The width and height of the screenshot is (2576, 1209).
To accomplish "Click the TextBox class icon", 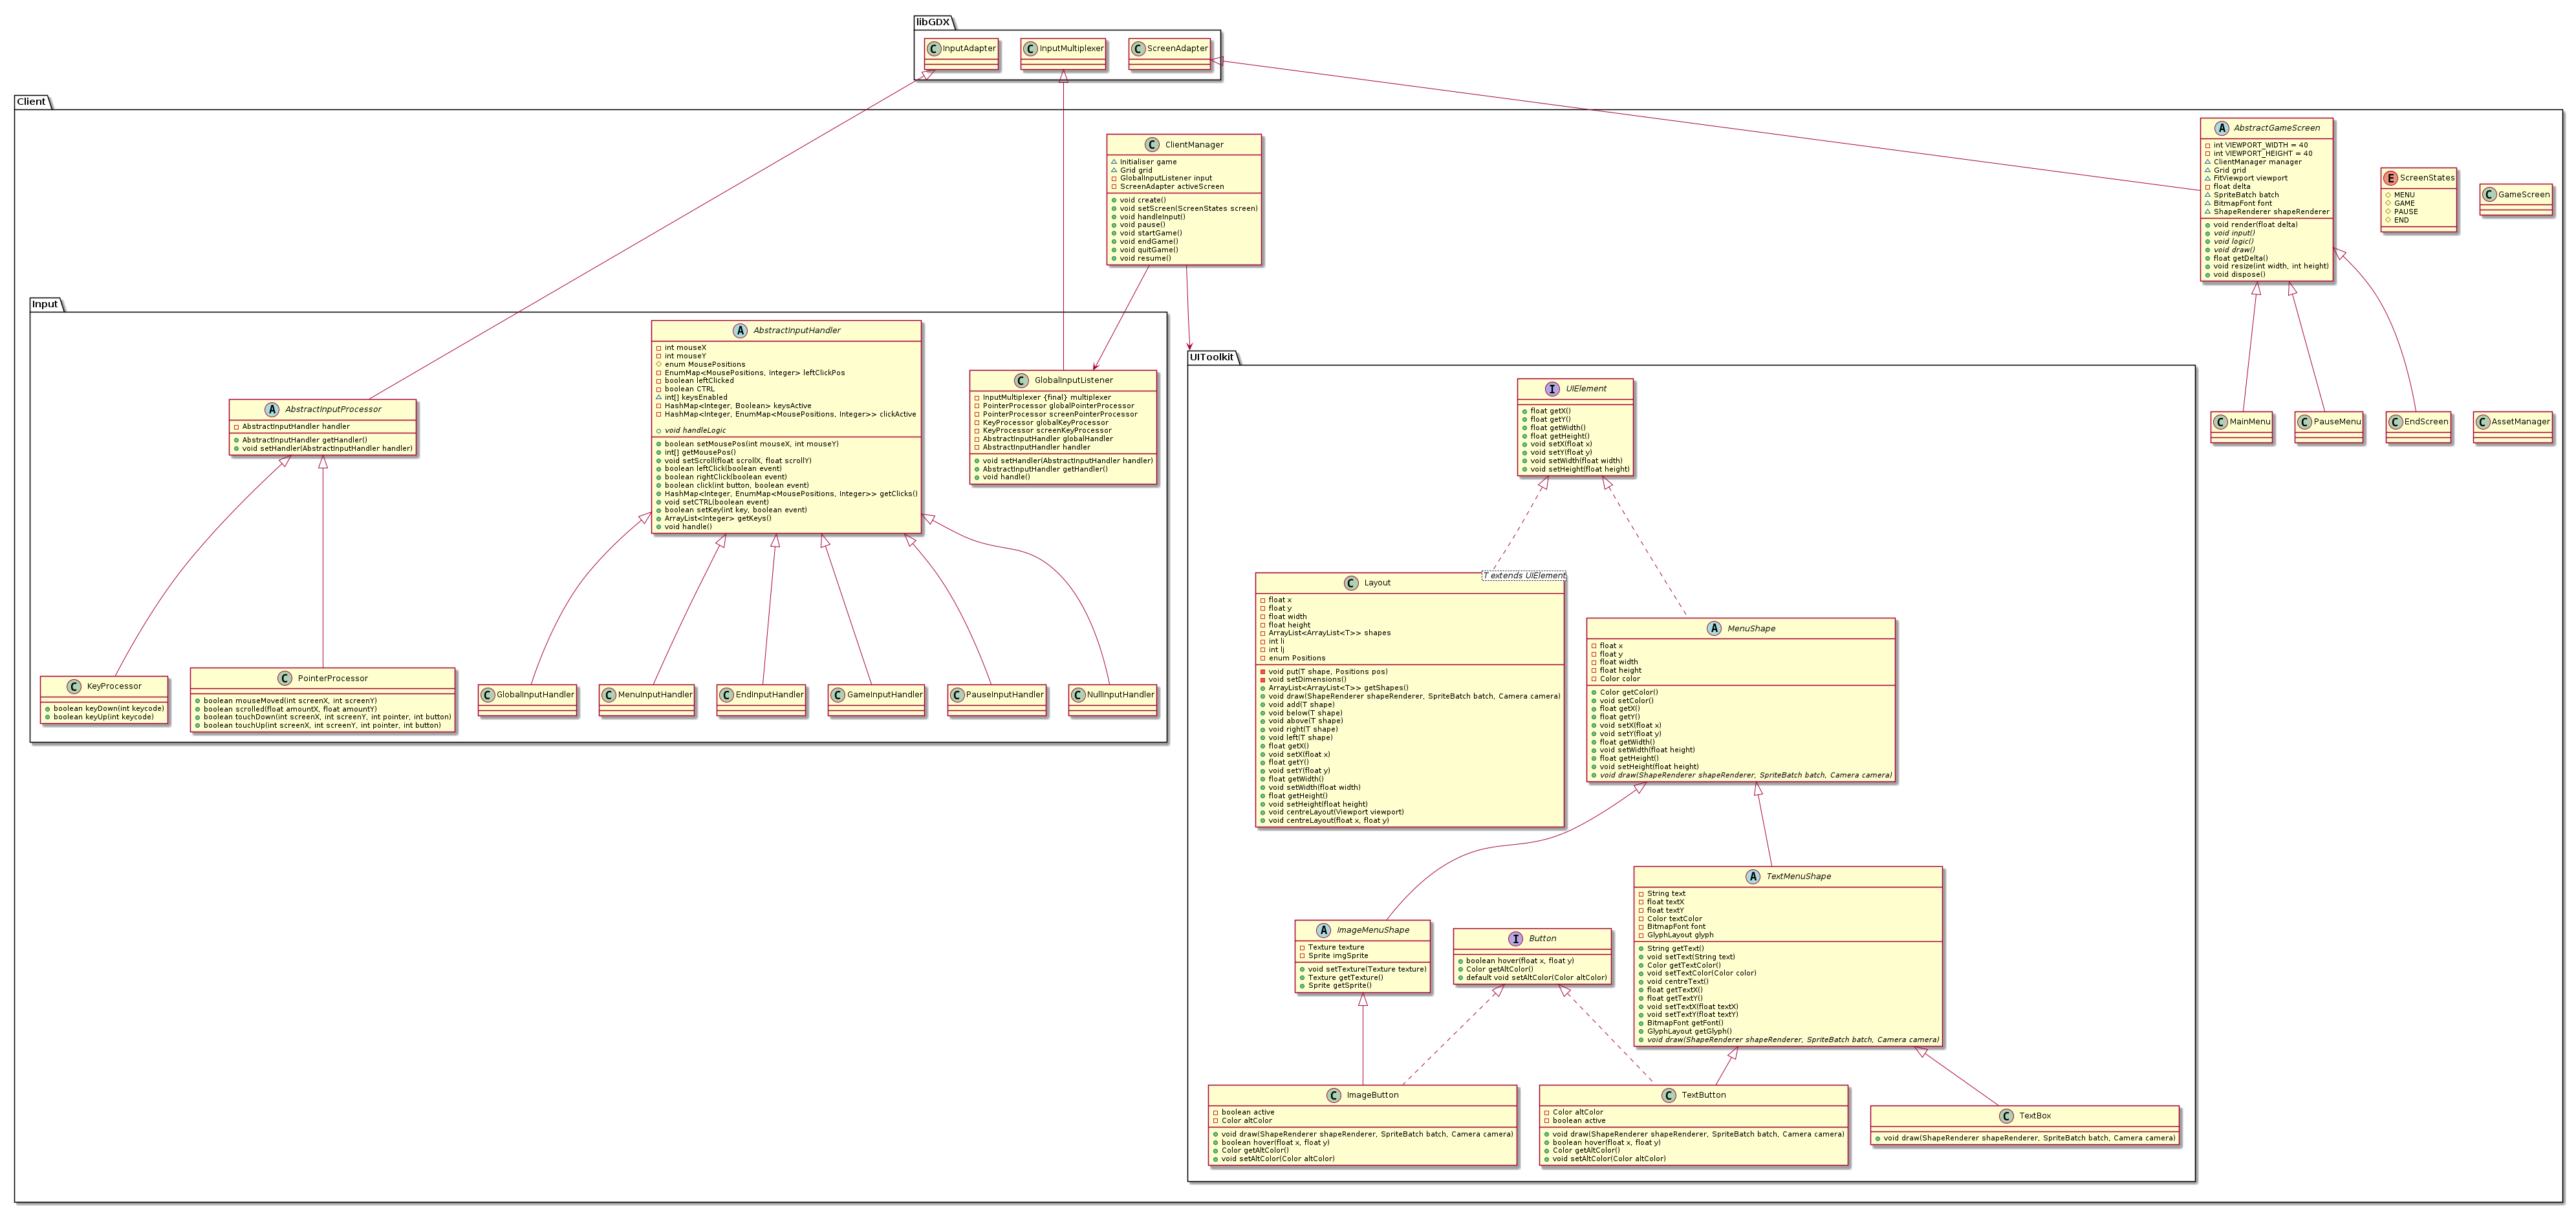I will tap(2006, 1116).
